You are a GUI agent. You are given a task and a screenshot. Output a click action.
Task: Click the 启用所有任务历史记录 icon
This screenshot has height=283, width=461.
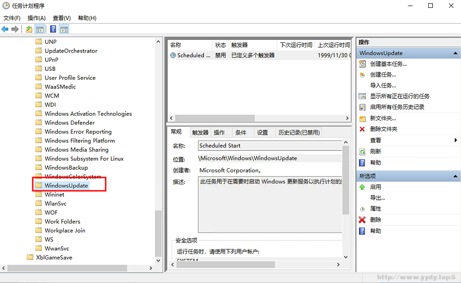(x=363, y=107)
